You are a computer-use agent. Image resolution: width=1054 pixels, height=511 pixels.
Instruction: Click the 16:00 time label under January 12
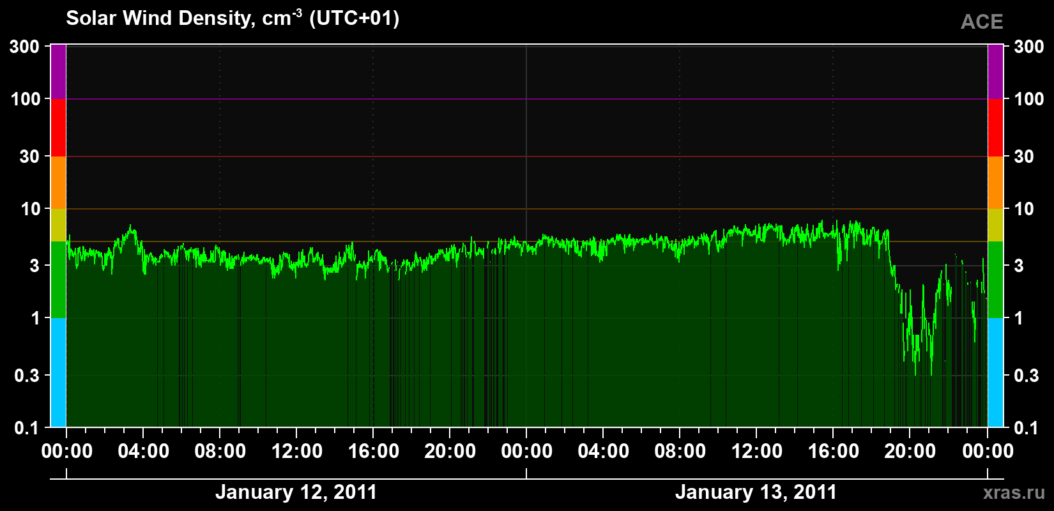tap(374, 452)
